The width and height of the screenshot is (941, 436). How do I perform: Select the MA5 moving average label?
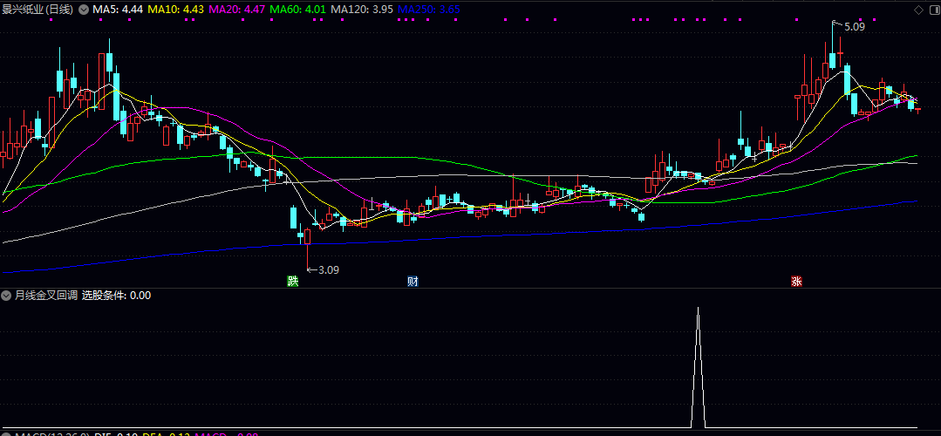coord(118,10)
